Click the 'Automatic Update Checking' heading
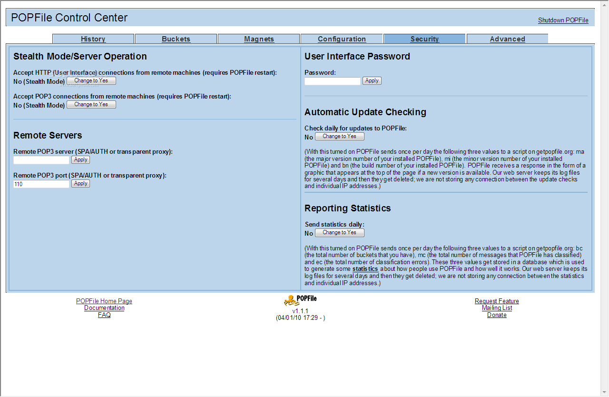 coord(365,112)
